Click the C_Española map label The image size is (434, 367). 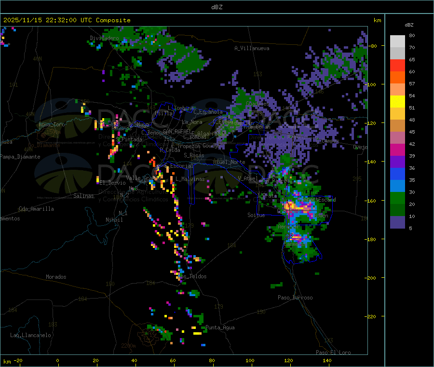tap(208, 112)
